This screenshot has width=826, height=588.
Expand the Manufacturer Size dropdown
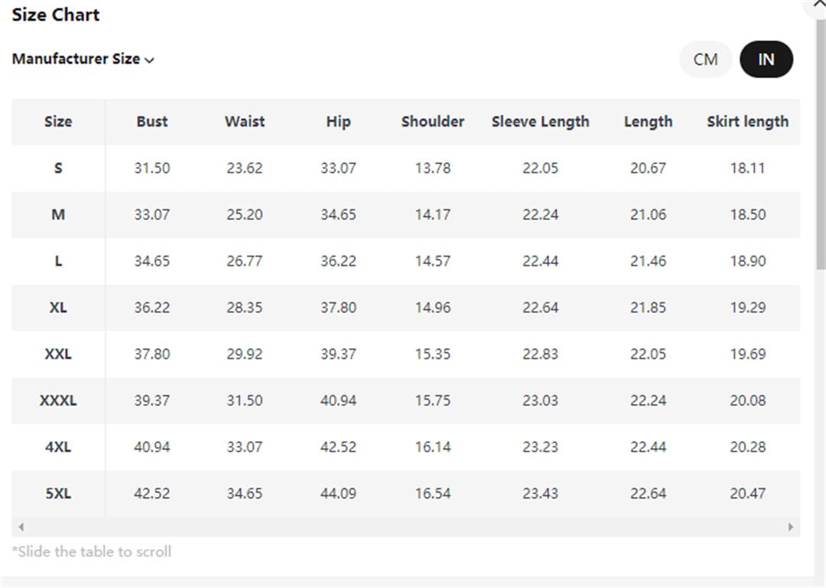83,59
